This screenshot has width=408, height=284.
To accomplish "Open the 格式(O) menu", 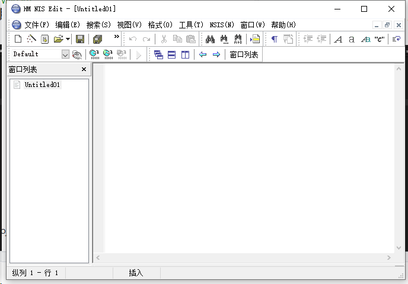I will 160,25.
